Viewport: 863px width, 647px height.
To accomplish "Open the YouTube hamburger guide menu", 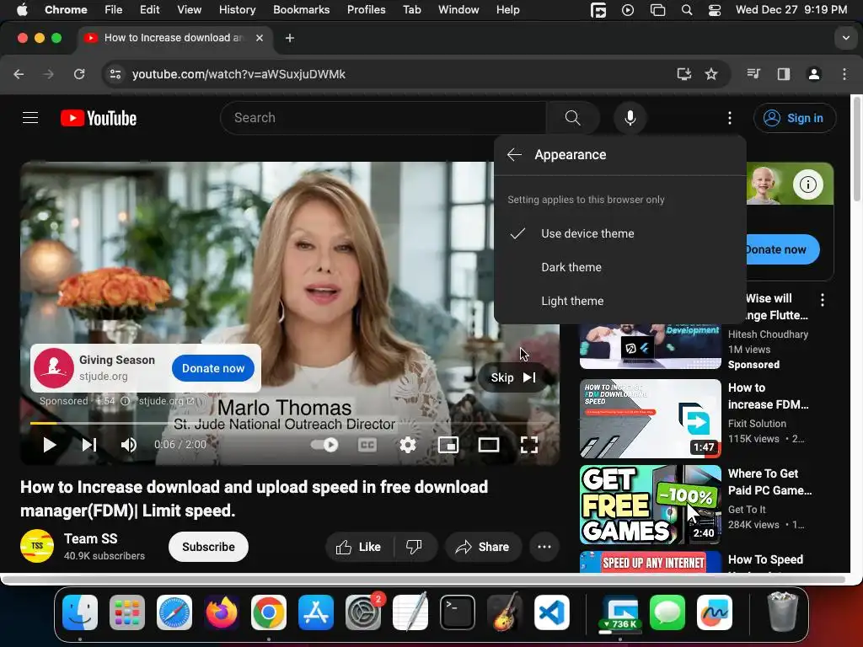I will (x=30, y=118).
